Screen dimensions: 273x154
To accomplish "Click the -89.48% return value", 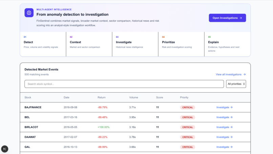I will (x=102, y=117).
